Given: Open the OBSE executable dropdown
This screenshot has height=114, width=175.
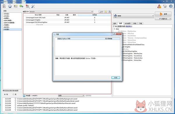Looking at the screenshot, I should (134, 16).
